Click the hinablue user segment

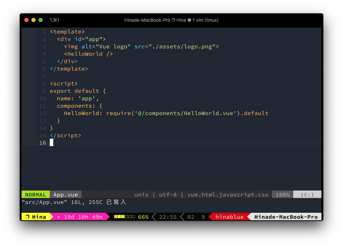tap(229, 217)
